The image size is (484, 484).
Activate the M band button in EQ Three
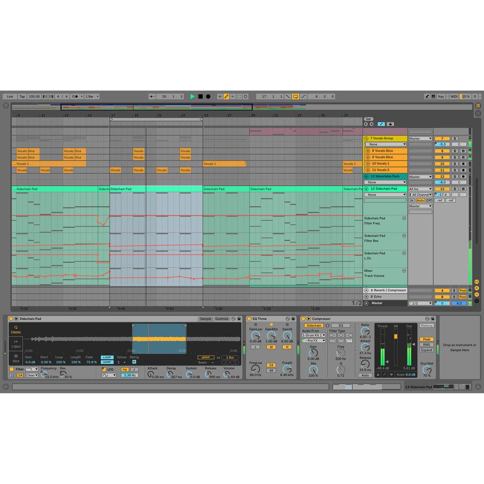271,347
